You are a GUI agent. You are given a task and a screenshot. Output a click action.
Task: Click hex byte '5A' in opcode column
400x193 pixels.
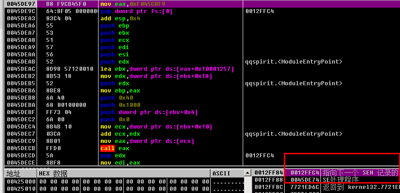pyautogui.click(x=50, y=155)
